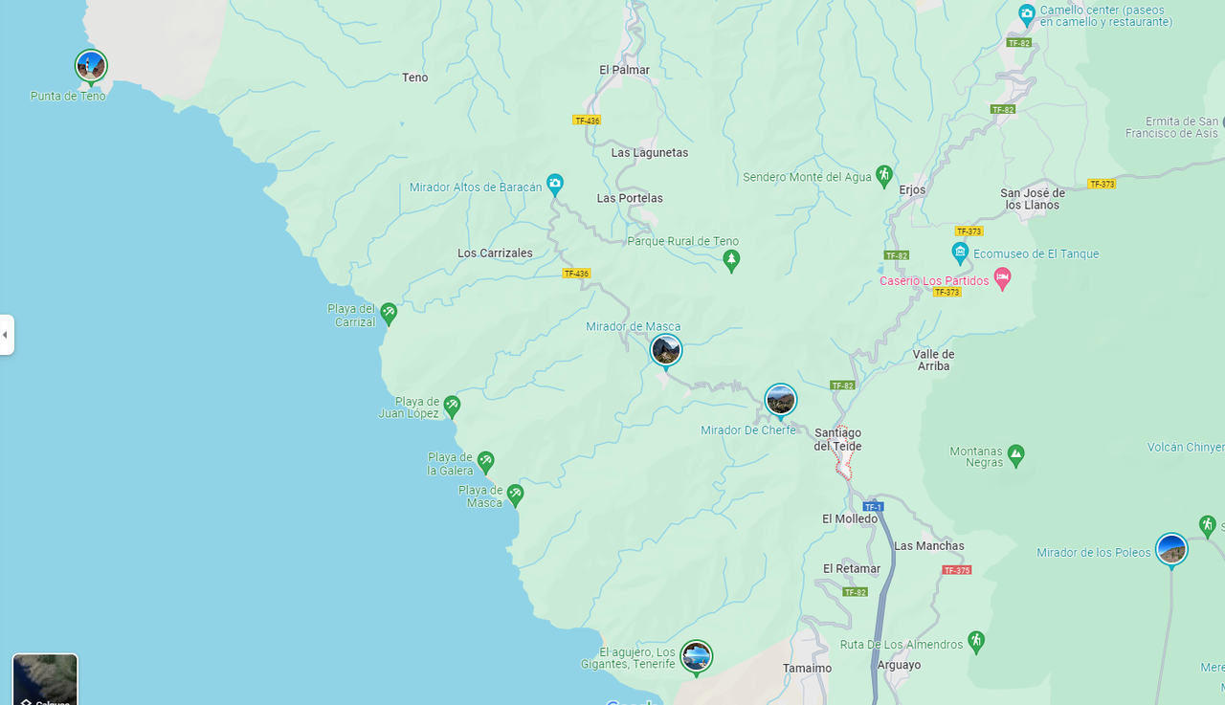The width and height of the screenshot is (1225, 705).
Task: Select the Mirador de Masca photo pin
Action: (665, 350)
